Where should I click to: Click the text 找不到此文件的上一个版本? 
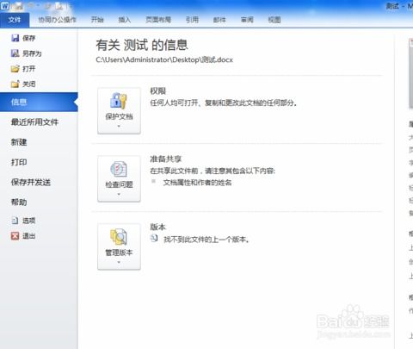(x=206, y=240)
